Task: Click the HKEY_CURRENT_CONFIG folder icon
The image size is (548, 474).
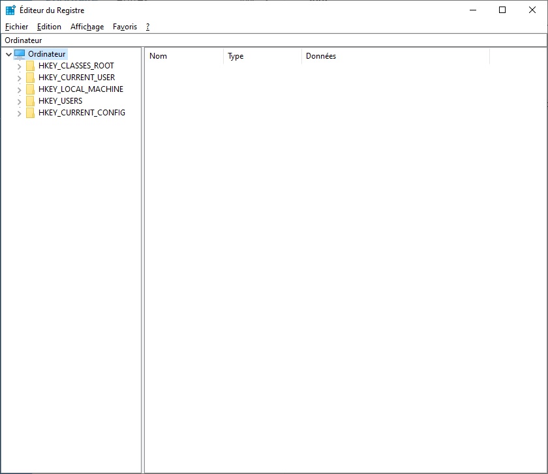Action: [x=30, y=113]
